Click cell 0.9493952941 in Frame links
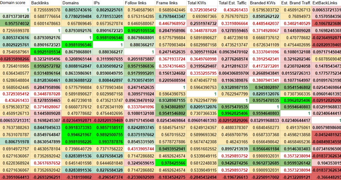This screenshot has width=341, height=180. [x=171, y=149]
